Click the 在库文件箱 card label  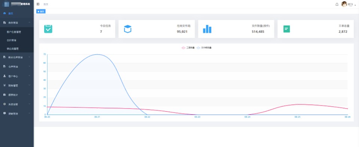click(x=184, y=26)
